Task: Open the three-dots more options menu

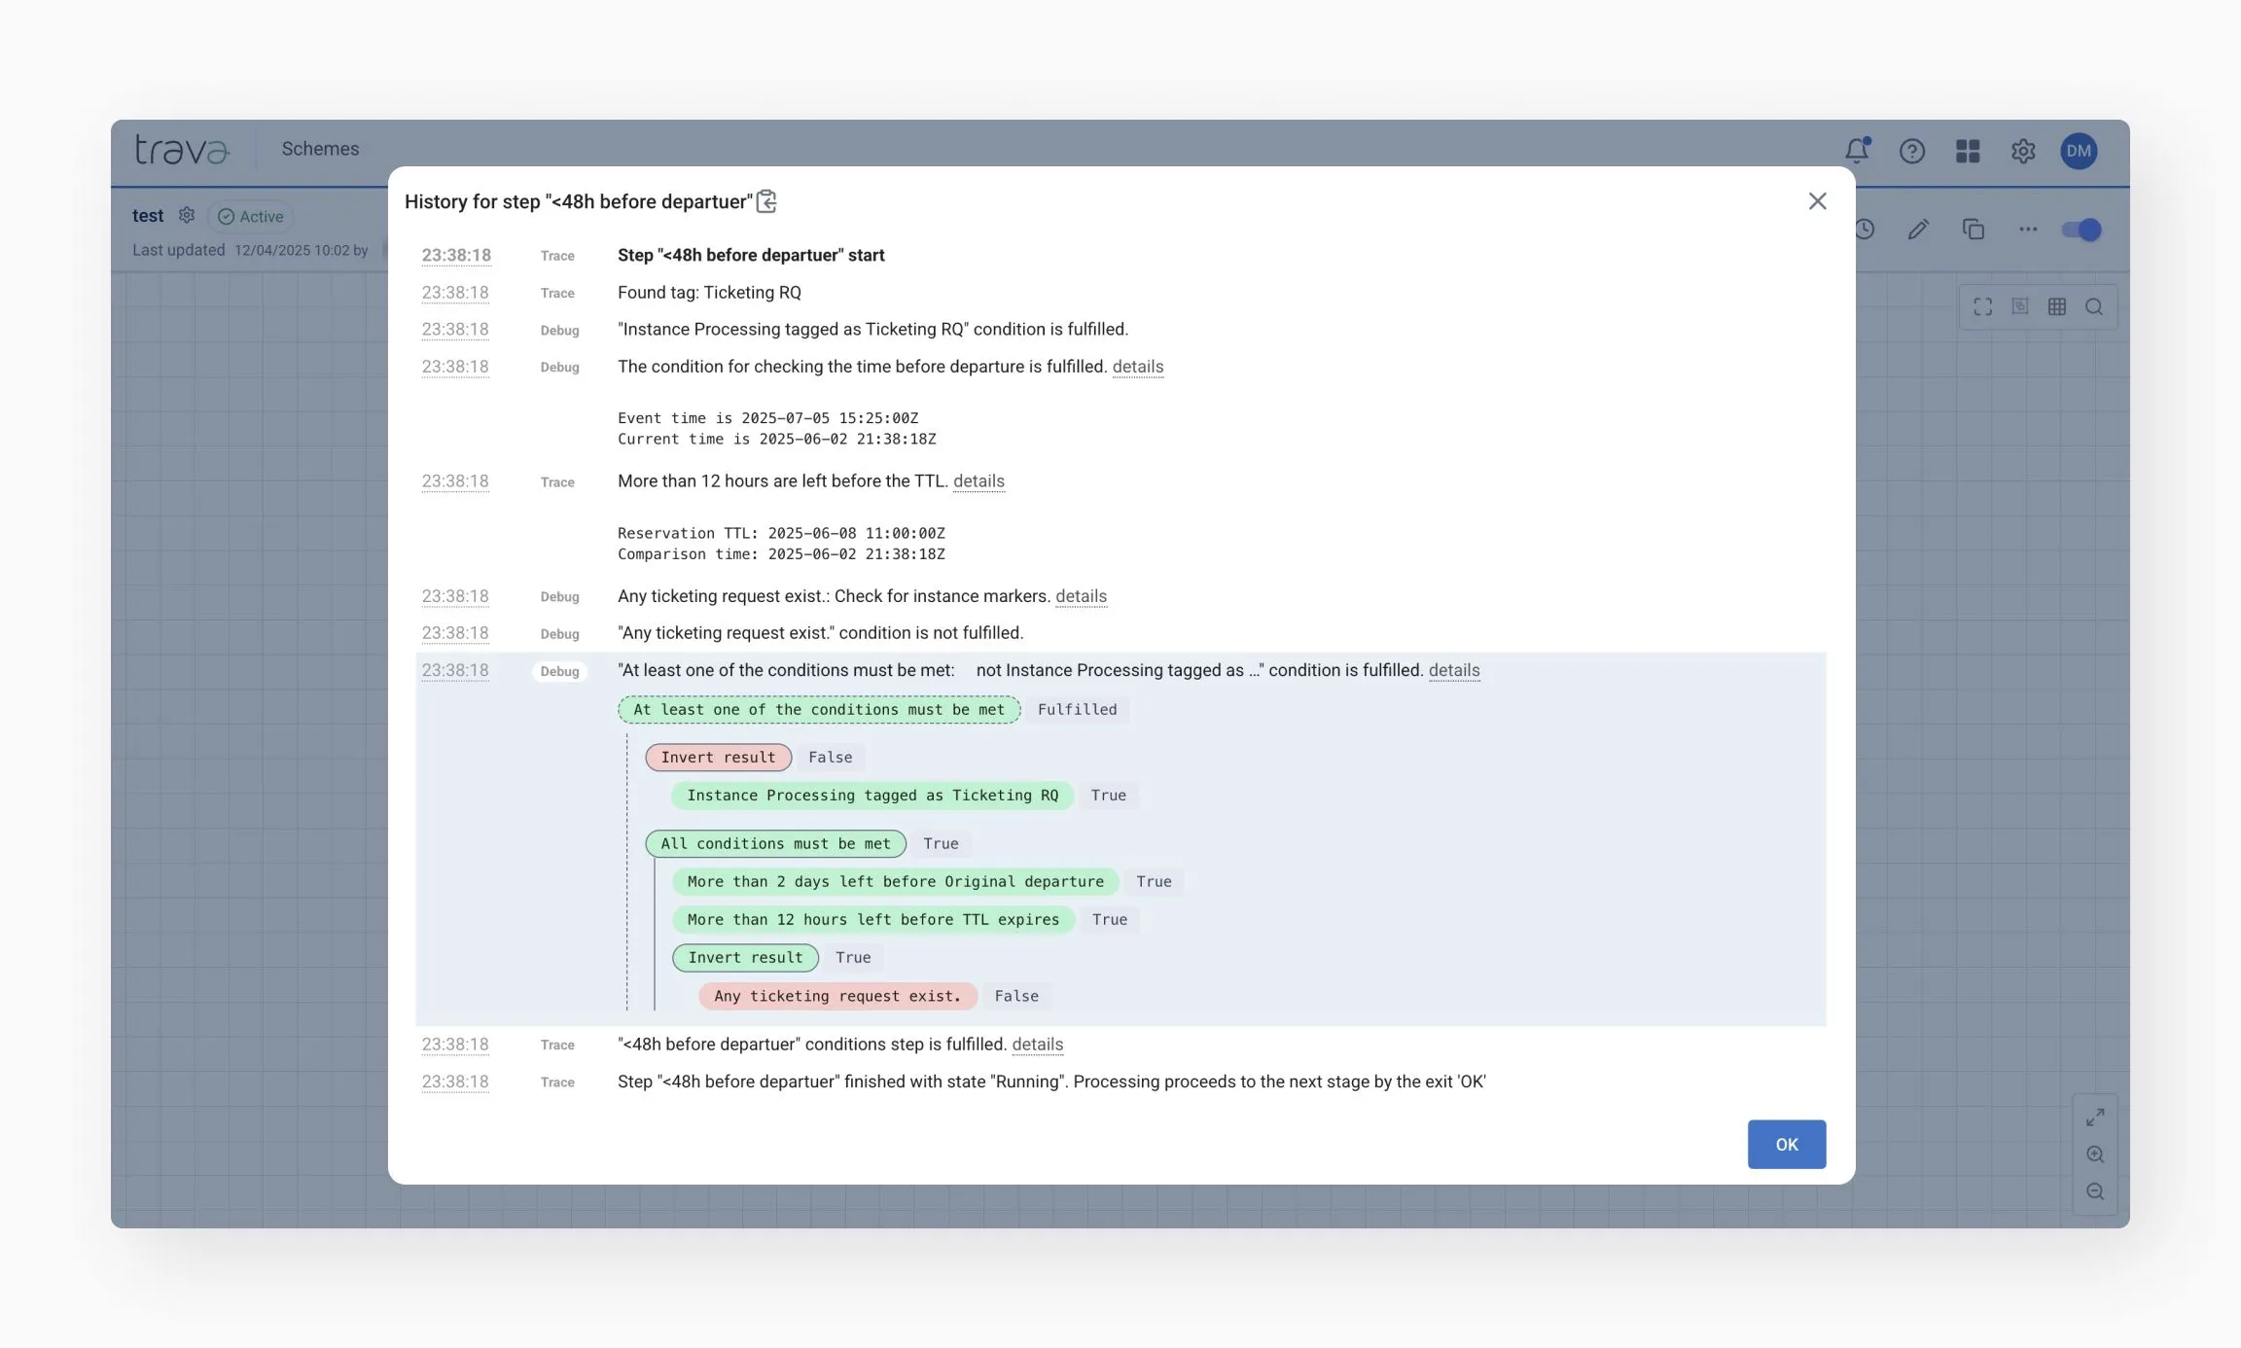Action: [2027, 230]
